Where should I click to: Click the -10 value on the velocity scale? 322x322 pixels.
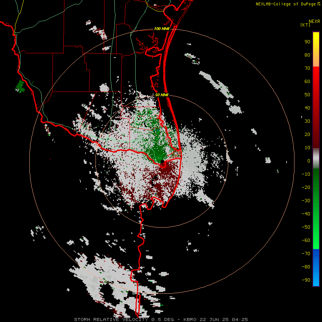click(x=306, y=174)
